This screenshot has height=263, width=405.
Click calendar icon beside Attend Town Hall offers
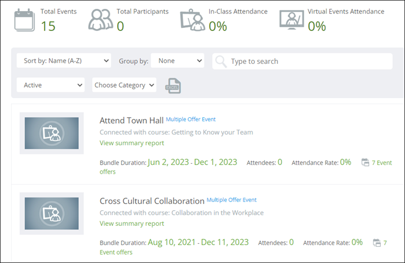tap(365, 163)
